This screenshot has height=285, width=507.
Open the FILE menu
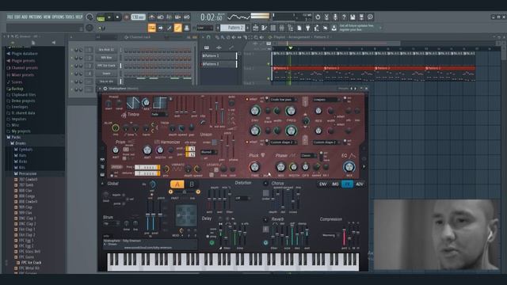[10, 17]
